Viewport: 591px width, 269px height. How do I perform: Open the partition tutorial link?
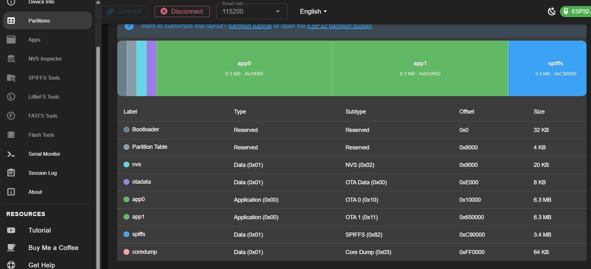pyautogui.click(x=250, y=26)
